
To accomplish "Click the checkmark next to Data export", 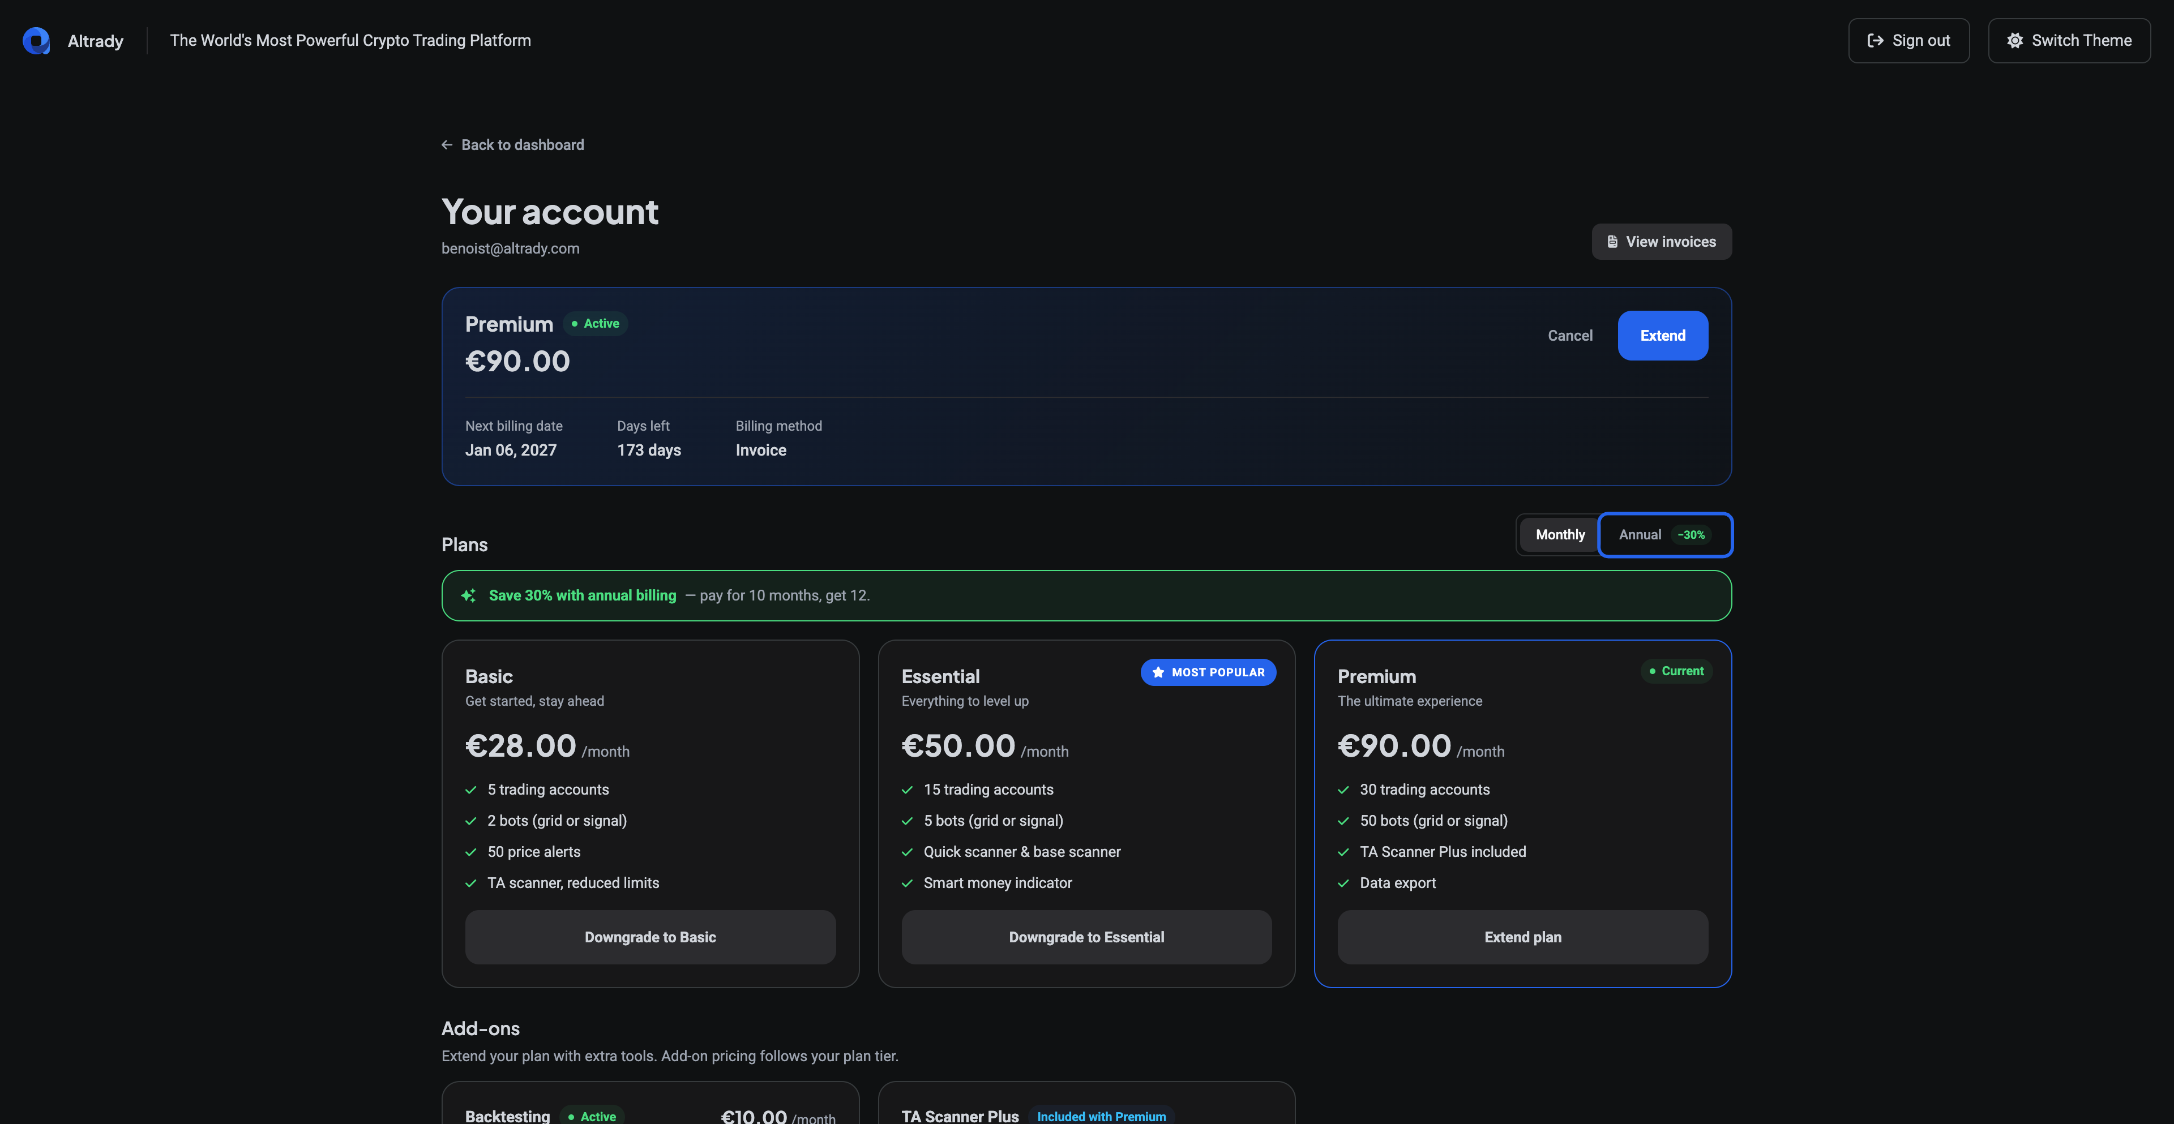I will (x=1343, y=883).
